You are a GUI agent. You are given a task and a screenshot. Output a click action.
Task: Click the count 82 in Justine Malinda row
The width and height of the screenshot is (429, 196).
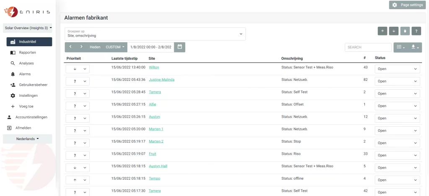[365, 80]
